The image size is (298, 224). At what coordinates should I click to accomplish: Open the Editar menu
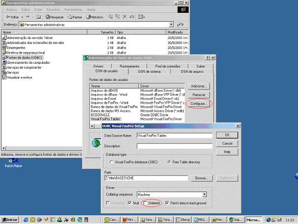pos(25,10)
